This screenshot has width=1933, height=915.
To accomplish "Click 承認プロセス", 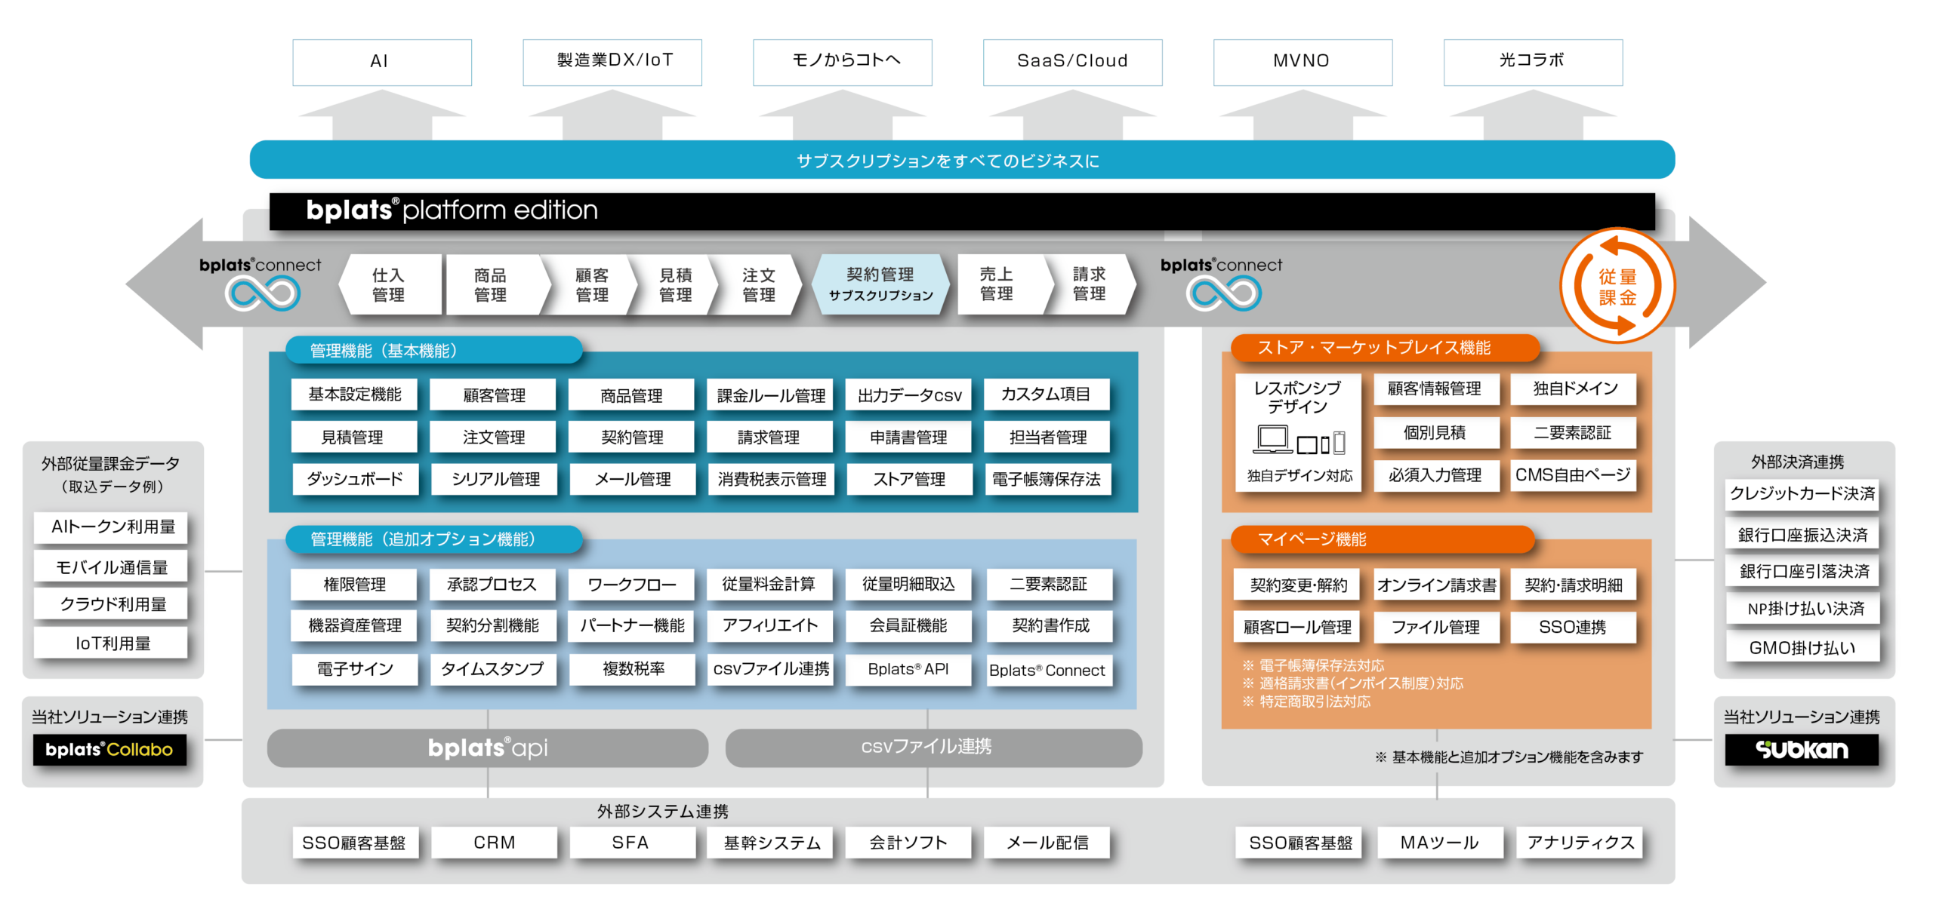I will (492, 585).
